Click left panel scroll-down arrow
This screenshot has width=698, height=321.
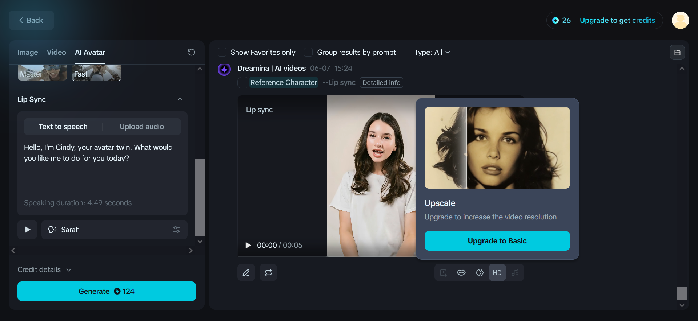point(200,241)
